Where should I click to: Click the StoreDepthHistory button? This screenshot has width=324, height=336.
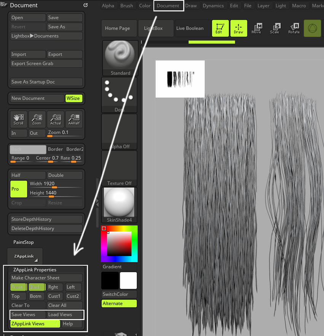coord(46,219)
